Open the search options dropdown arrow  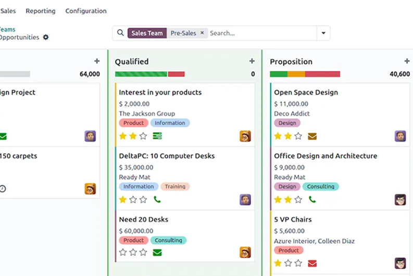tap(323, 33)
